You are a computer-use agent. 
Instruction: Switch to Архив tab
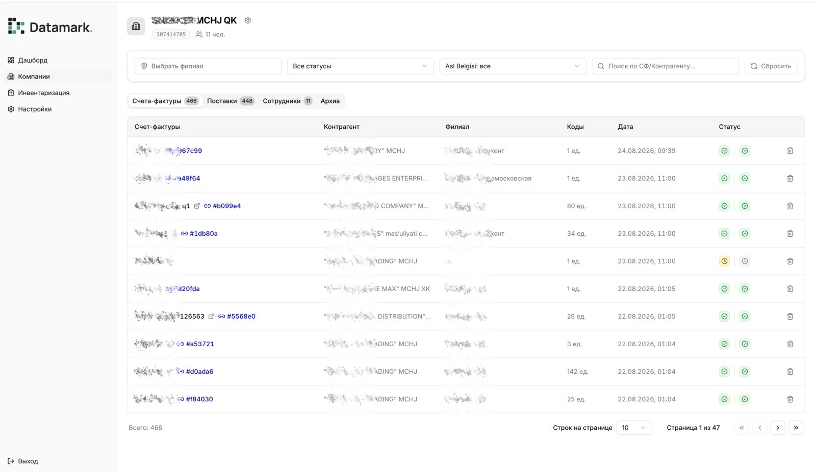pos(330,101)
